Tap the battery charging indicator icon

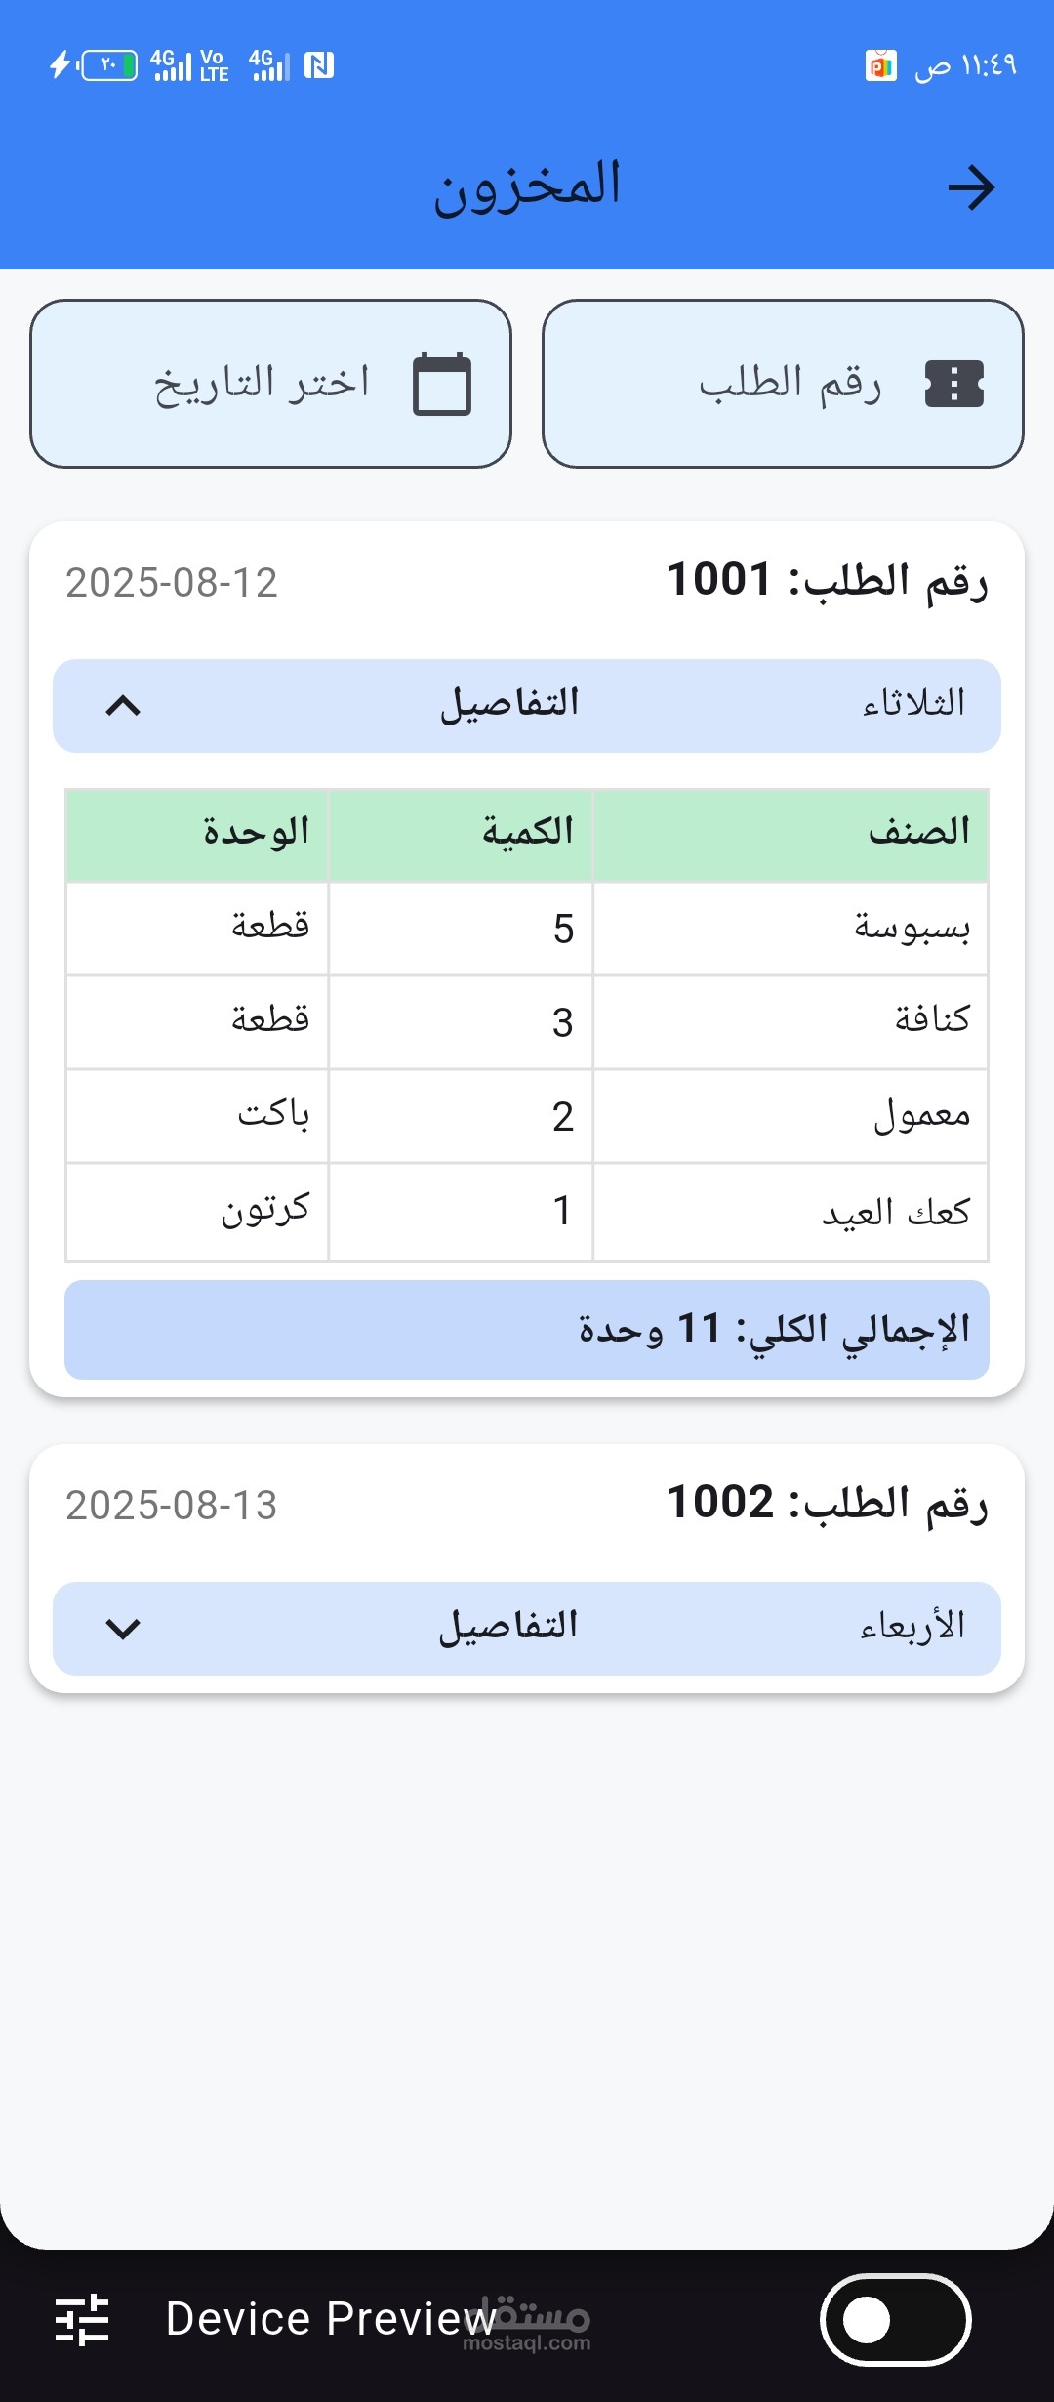pyautogui.click(x=94, y=65)
